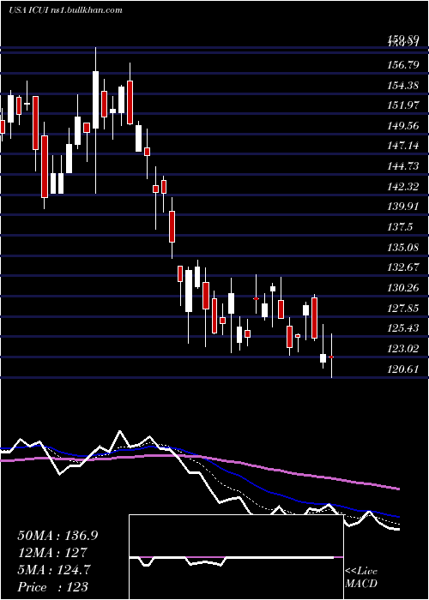Viewport: 429px width, 600px height.
Task: Click the 120.61 price axis label
Action: click(x=402, y=369)
